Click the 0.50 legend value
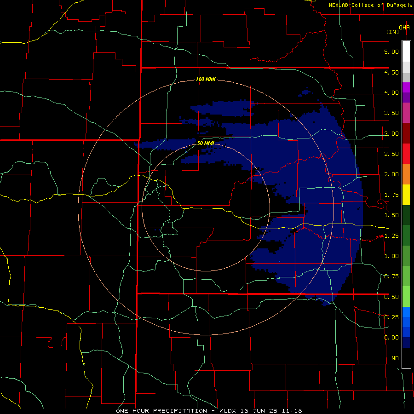This screenshot has width=414, height=414. [391, 297]
